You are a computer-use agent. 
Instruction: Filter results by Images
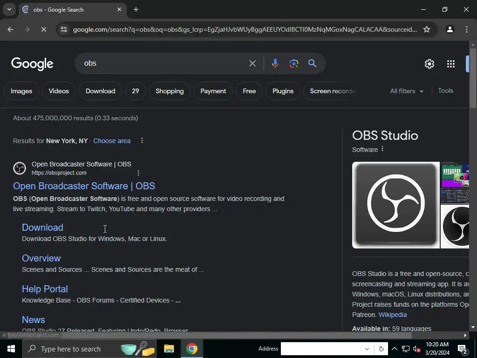(21, 91)
